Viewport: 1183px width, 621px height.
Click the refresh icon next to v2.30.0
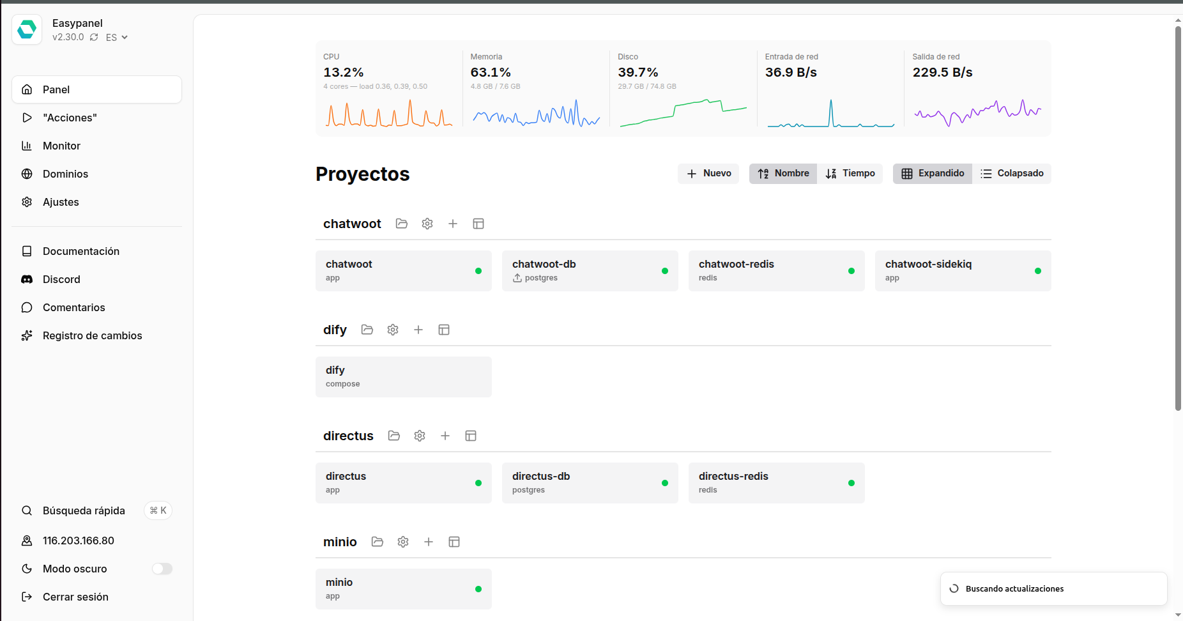[94, 37]
